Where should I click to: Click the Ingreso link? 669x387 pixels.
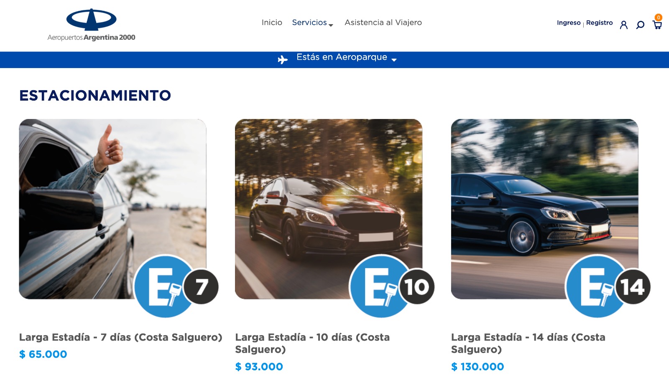(x=569, y=23)
